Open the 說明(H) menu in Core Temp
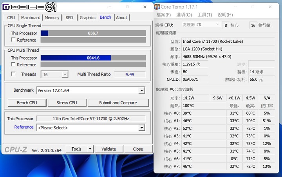The width and height of the screenshot is (282, 177). (225, 15)
